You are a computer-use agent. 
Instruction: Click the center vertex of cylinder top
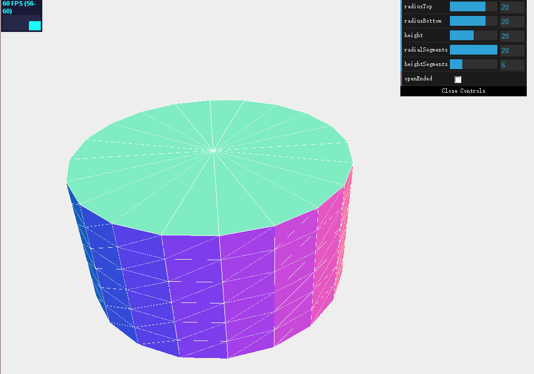coord(212,150)
